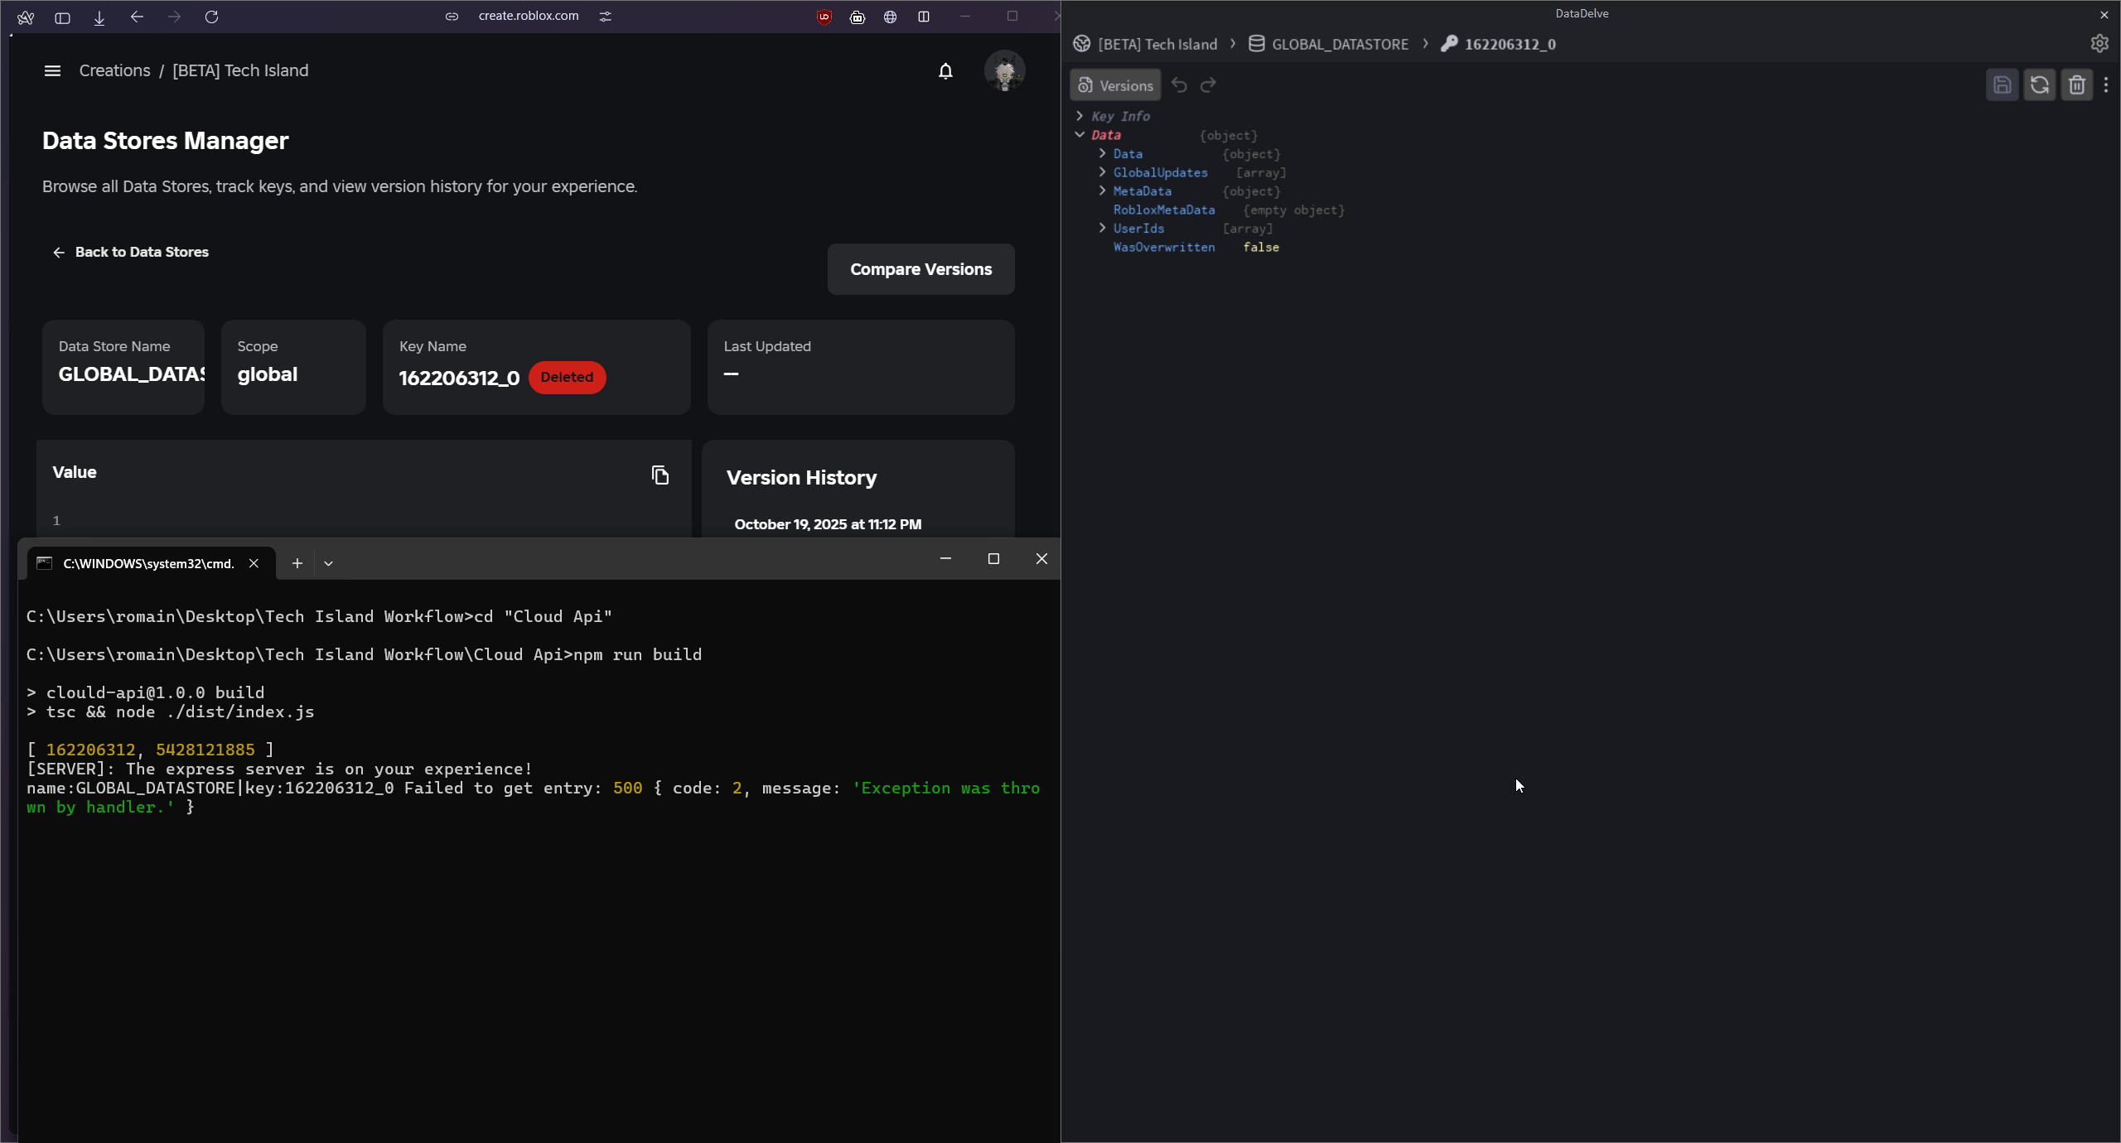This screenshot has height=1143, width=2121.
Task: Open the notifications bell
Action: click(x=945, y=71)
